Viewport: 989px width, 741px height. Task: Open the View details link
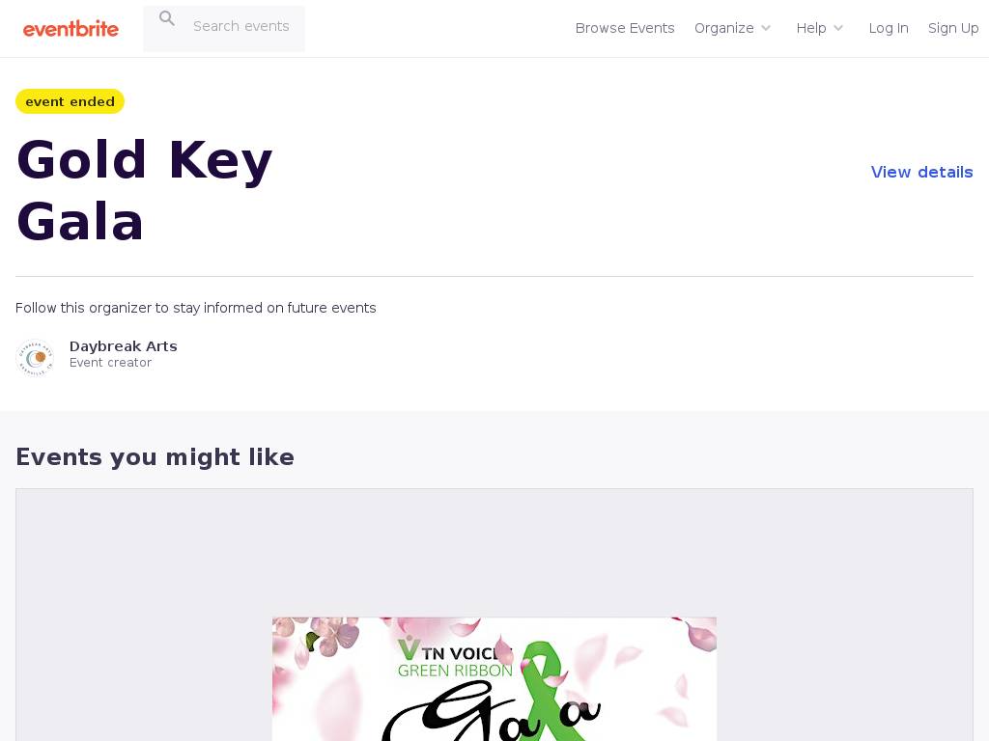pyautogui.click(x=921, y=172)
